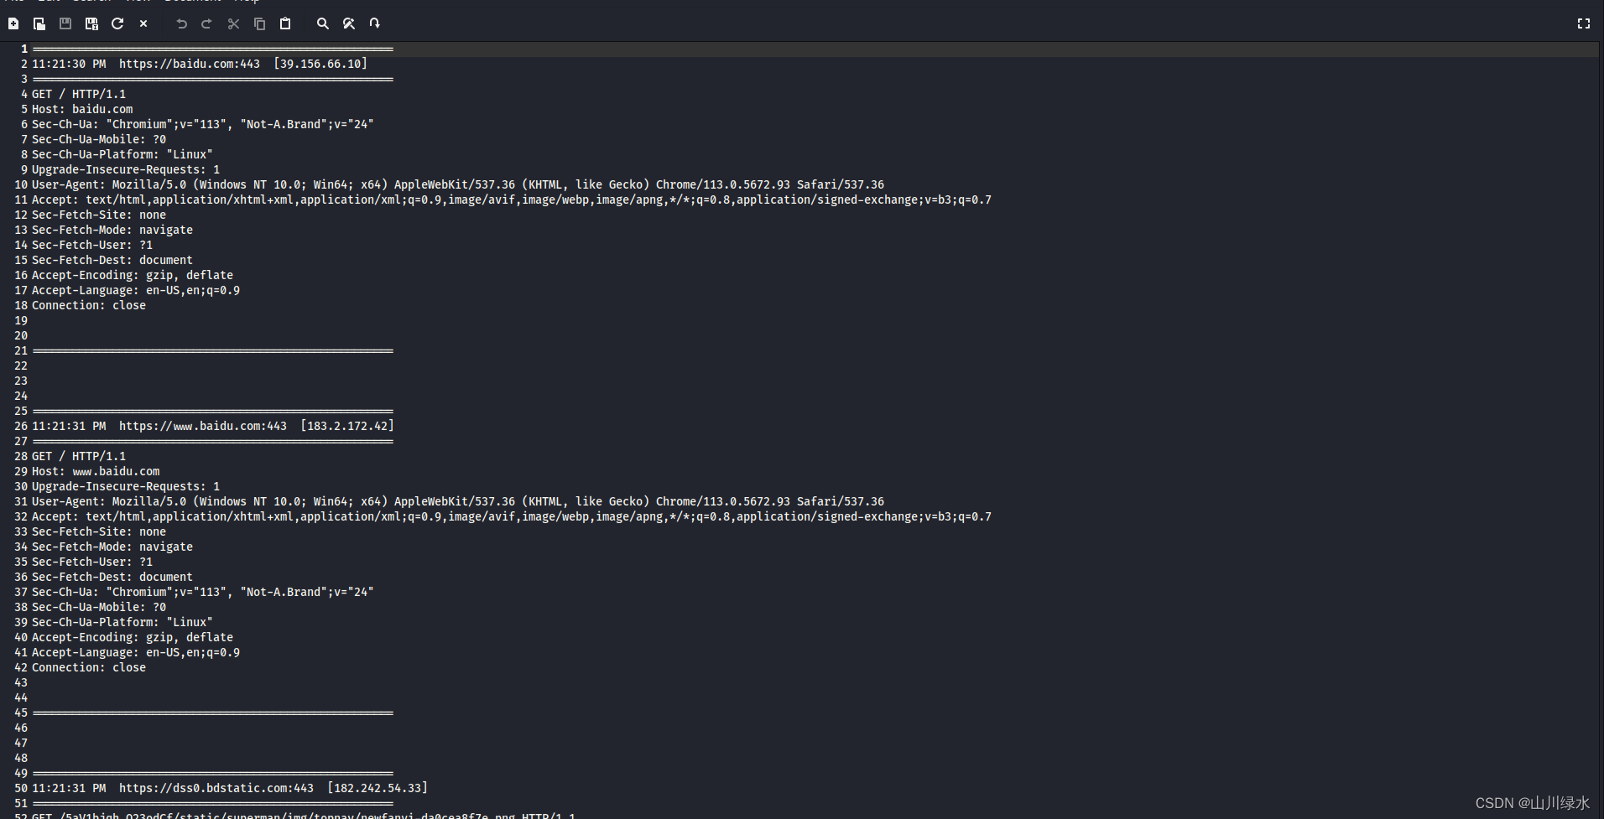Click the Host: baidu.com line
The width and height of the screenshot is (1604, 819).
(x=82, y=109)
